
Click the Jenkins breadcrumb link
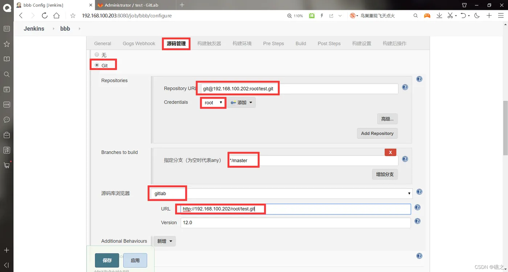point(34,29)
